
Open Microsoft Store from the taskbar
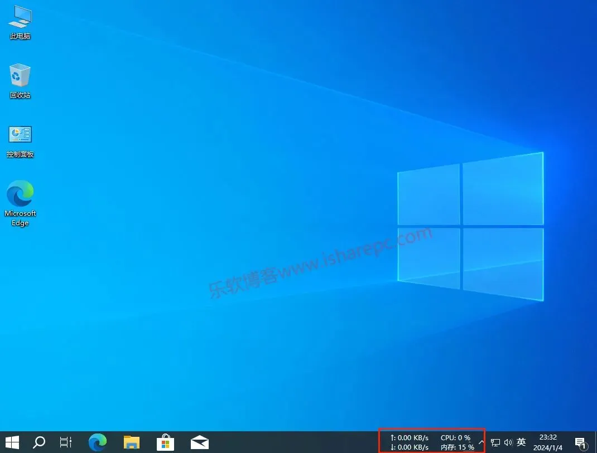pyautogui.click(x=166, y=442)
